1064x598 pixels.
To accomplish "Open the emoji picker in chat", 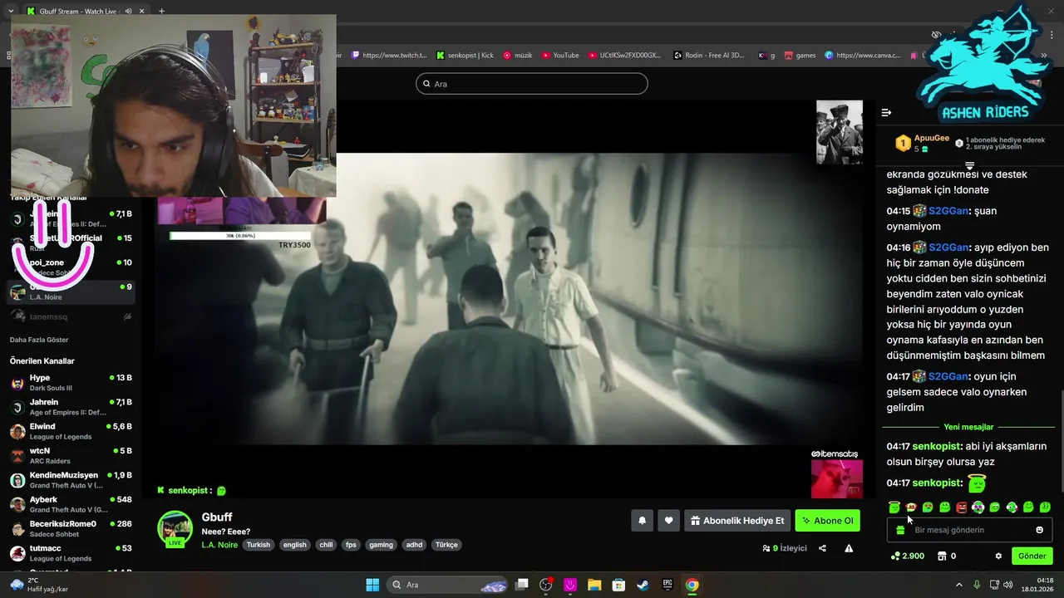I will [x=1039, y=530].
